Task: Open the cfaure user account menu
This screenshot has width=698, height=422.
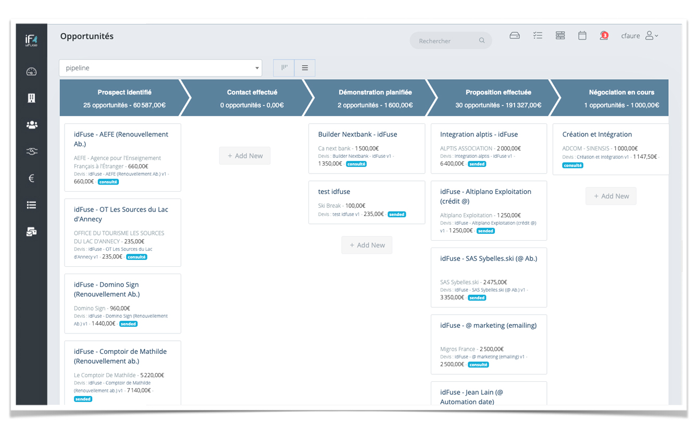Action: click(640, 35)
